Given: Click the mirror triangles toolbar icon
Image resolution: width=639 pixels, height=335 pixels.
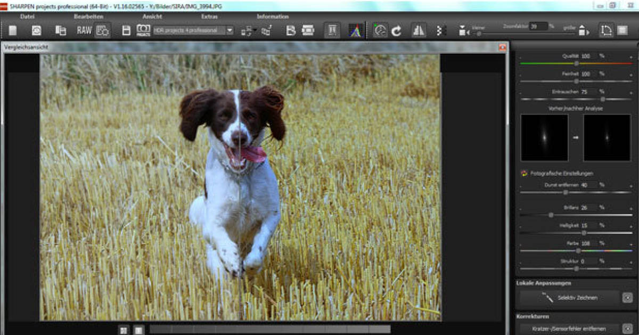Looking at the screenshot, I should click(x=419, y=30).
